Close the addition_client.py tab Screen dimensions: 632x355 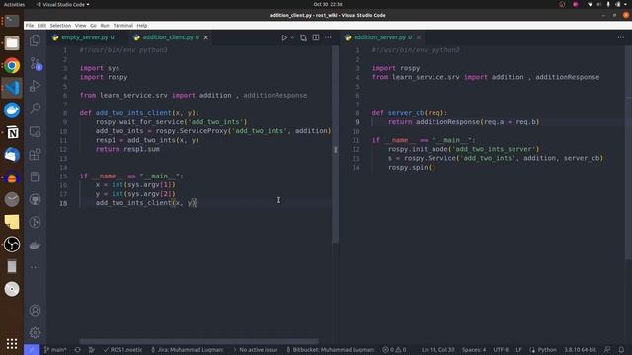coord(206,37)
